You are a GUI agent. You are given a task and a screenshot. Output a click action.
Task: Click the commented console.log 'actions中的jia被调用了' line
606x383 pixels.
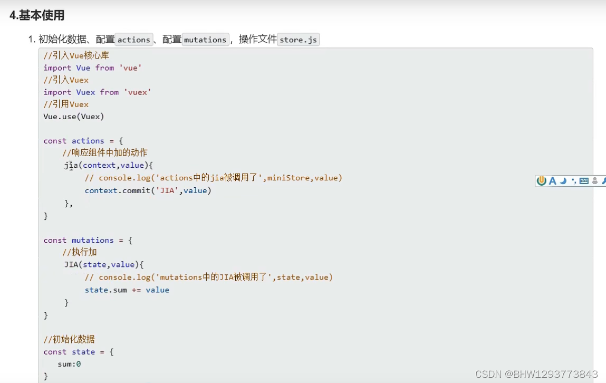[213, 178]
